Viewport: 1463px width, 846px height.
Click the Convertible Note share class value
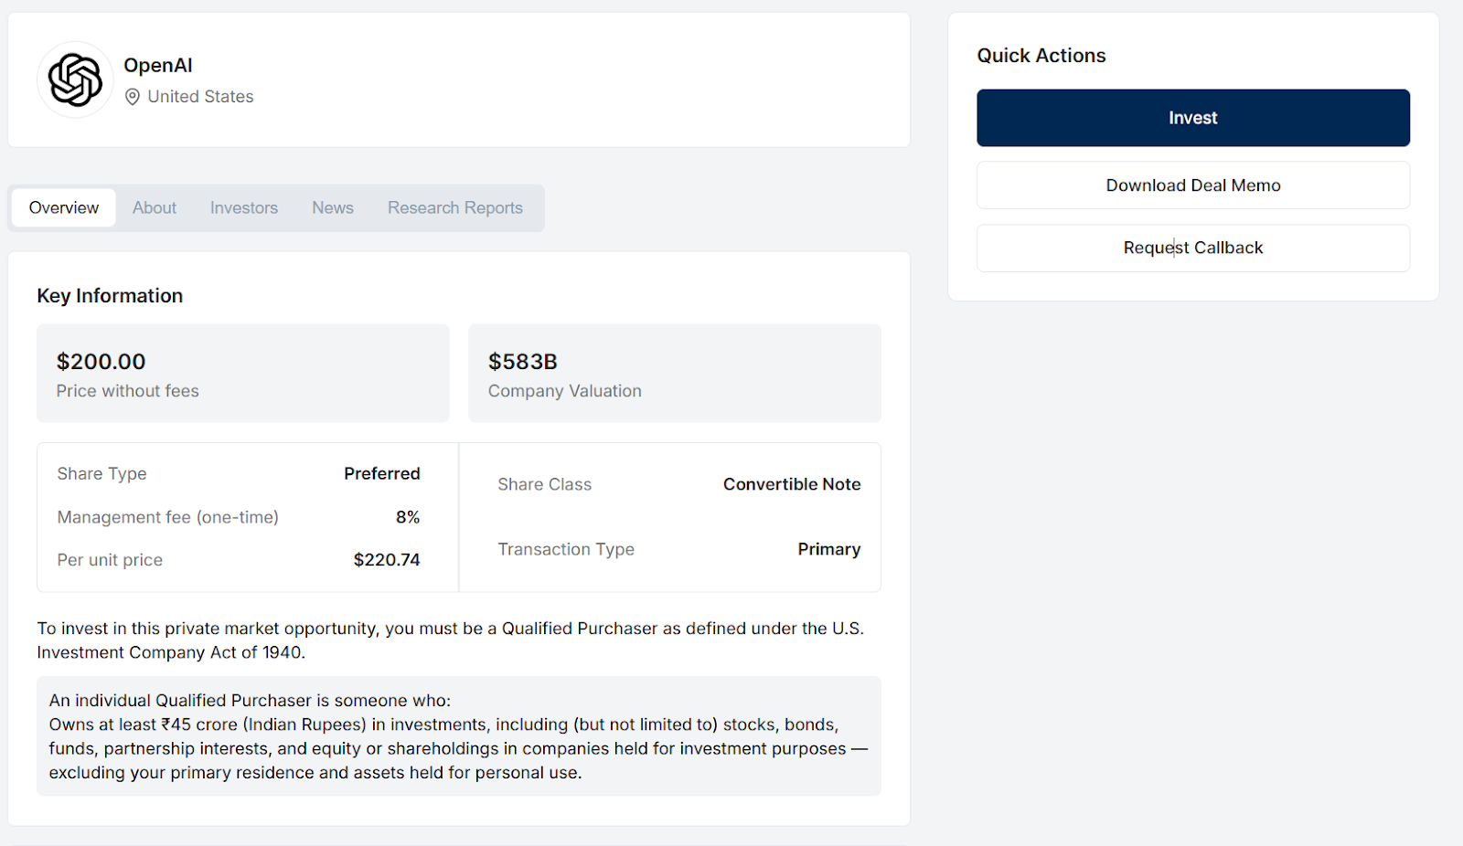point(792,484)
